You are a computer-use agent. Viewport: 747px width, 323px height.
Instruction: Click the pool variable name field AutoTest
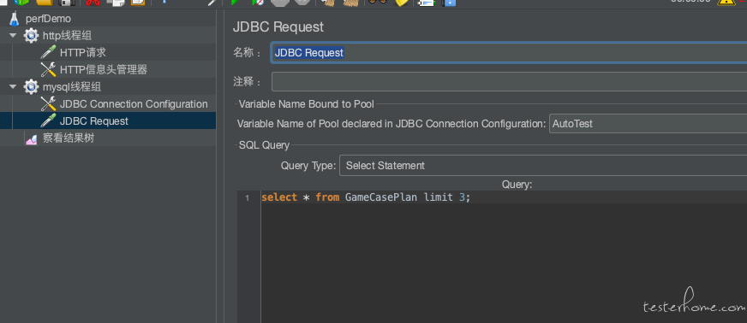648,124
